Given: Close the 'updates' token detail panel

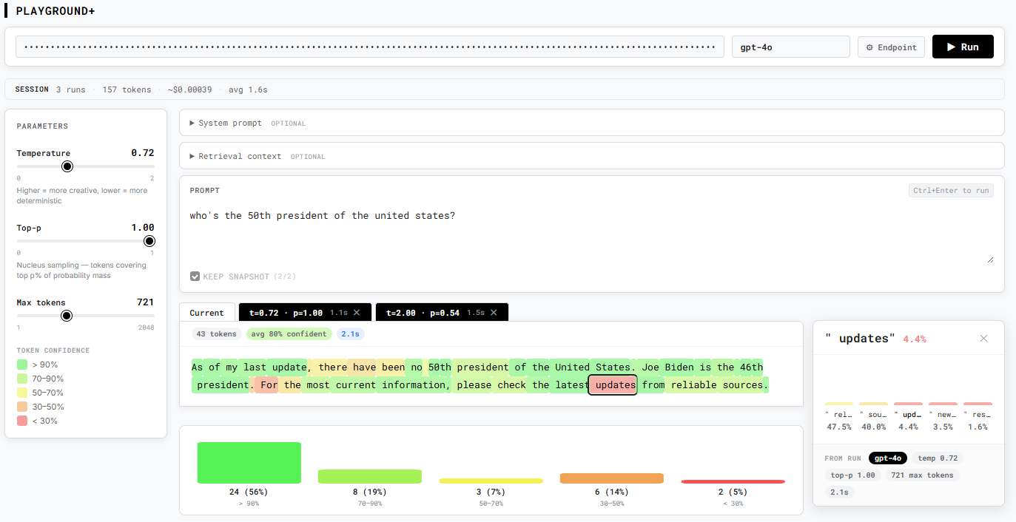Looking at the screenshot, I should [x=983, y=338].
